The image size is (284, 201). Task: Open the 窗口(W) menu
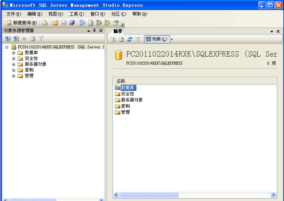(x=98, y=14)
